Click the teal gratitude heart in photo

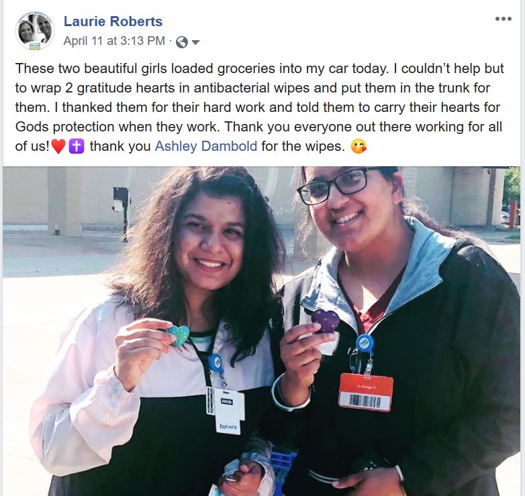click(x=179, y=336)
